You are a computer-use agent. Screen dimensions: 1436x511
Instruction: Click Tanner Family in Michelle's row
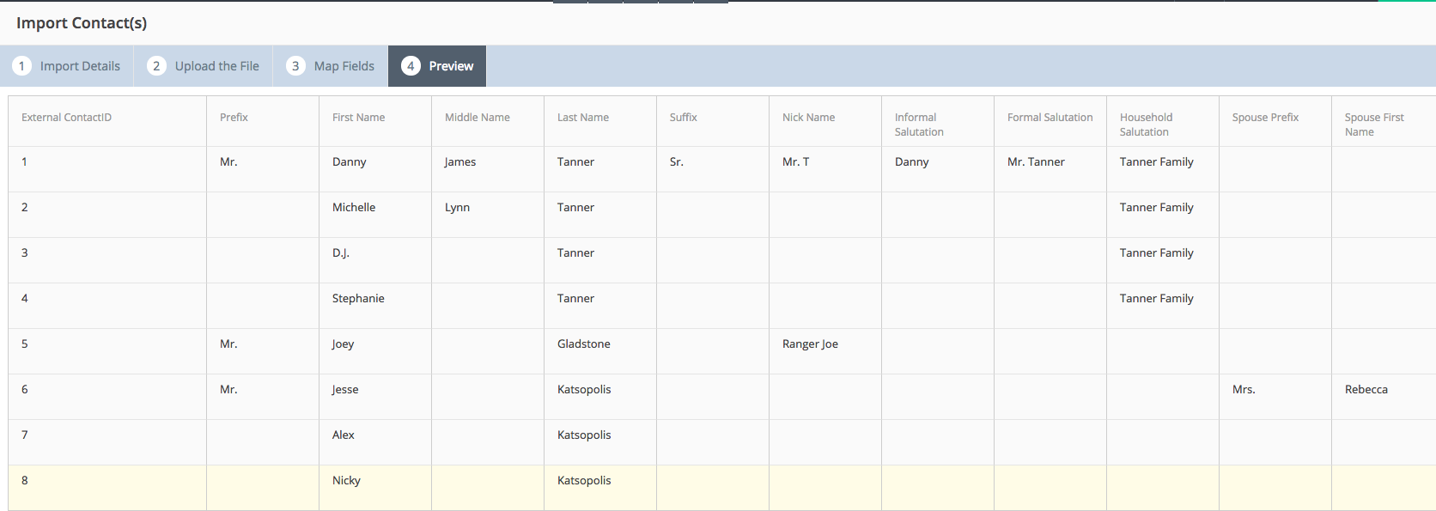coord(1157,208)
